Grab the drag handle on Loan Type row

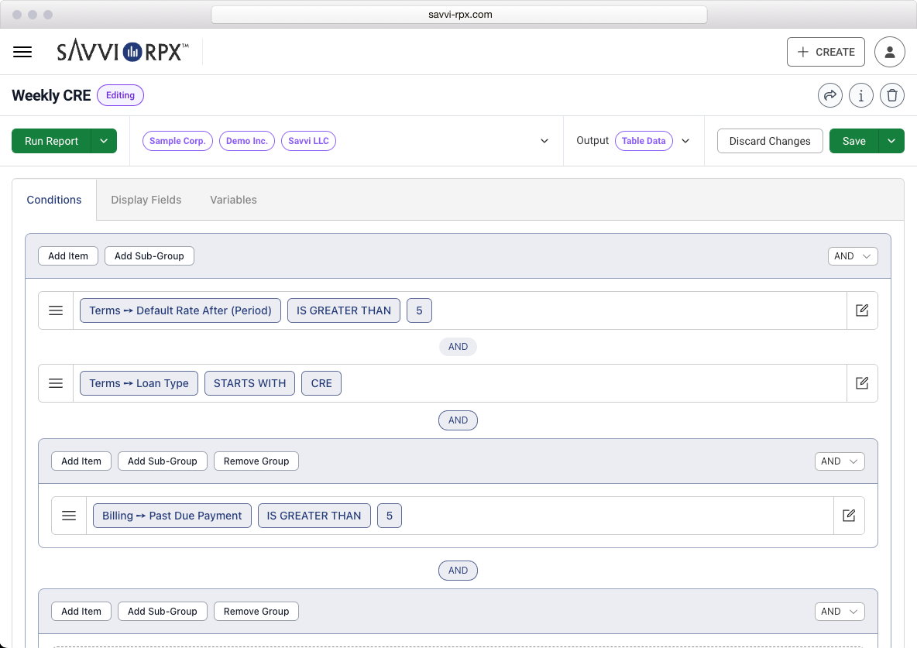55,382
